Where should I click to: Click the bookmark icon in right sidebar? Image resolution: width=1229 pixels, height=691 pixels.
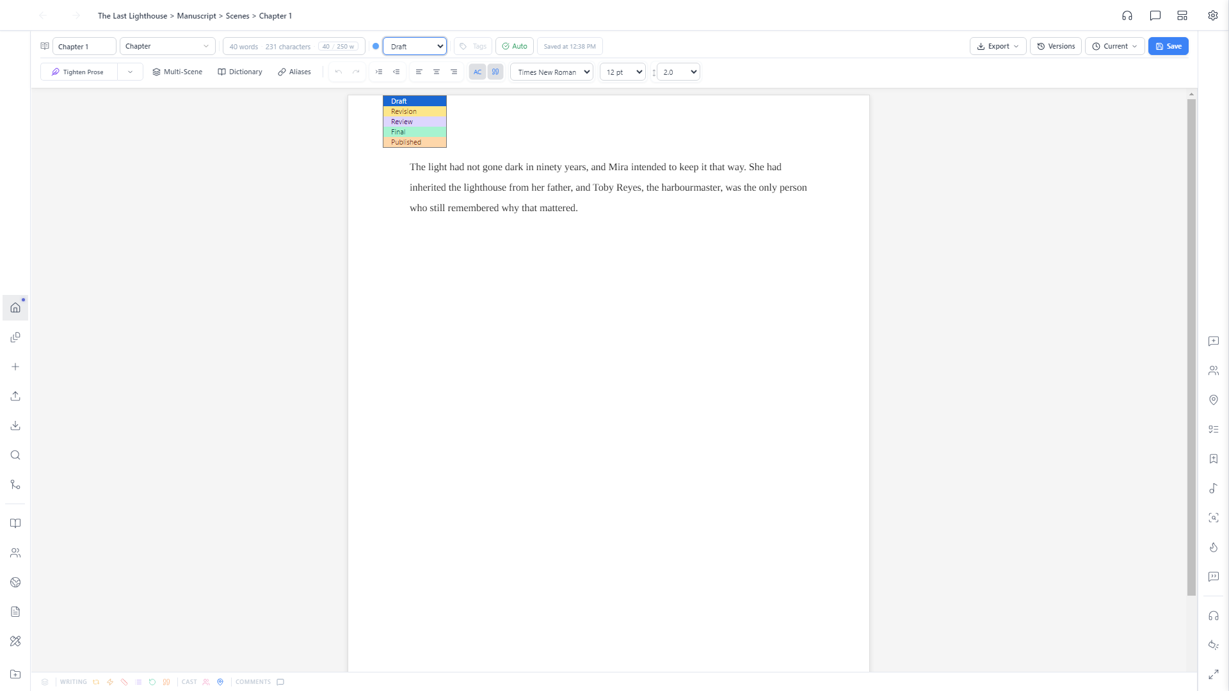(1214, 459)
